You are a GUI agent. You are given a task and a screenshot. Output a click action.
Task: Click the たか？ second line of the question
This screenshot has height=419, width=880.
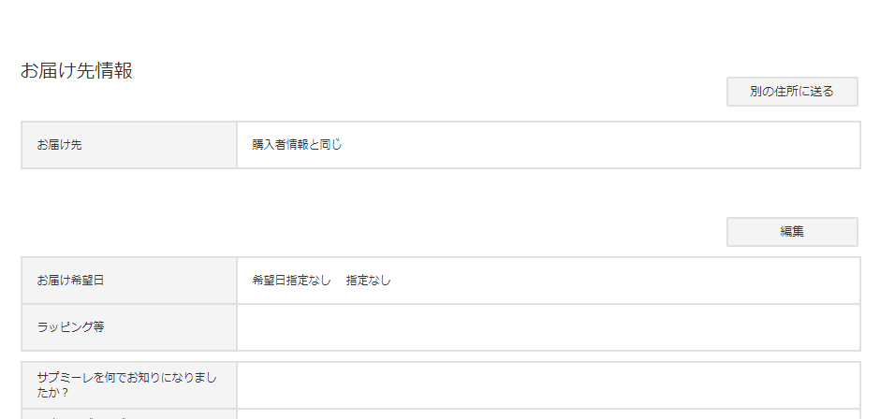coord(52,393)
